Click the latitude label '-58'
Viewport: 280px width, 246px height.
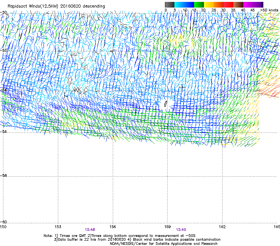pos(3,176)
